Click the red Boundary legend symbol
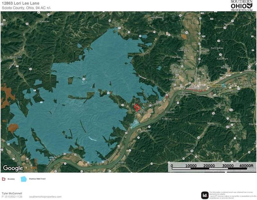This screenshot has height=200, width=257. pos(4,179)
